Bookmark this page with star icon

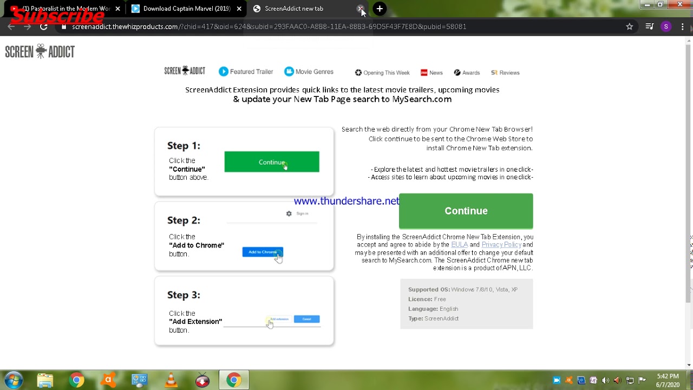[x=629, y=27]
